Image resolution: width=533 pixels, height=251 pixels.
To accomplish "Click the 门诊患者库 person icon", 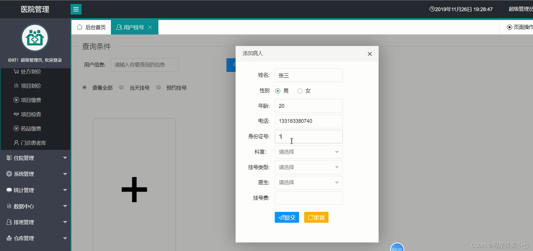I will [16, 143].
